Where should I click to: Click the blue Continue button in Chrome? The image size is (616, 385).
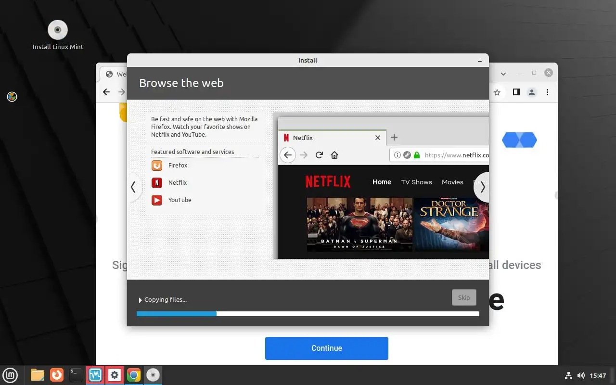coord(327,348)
